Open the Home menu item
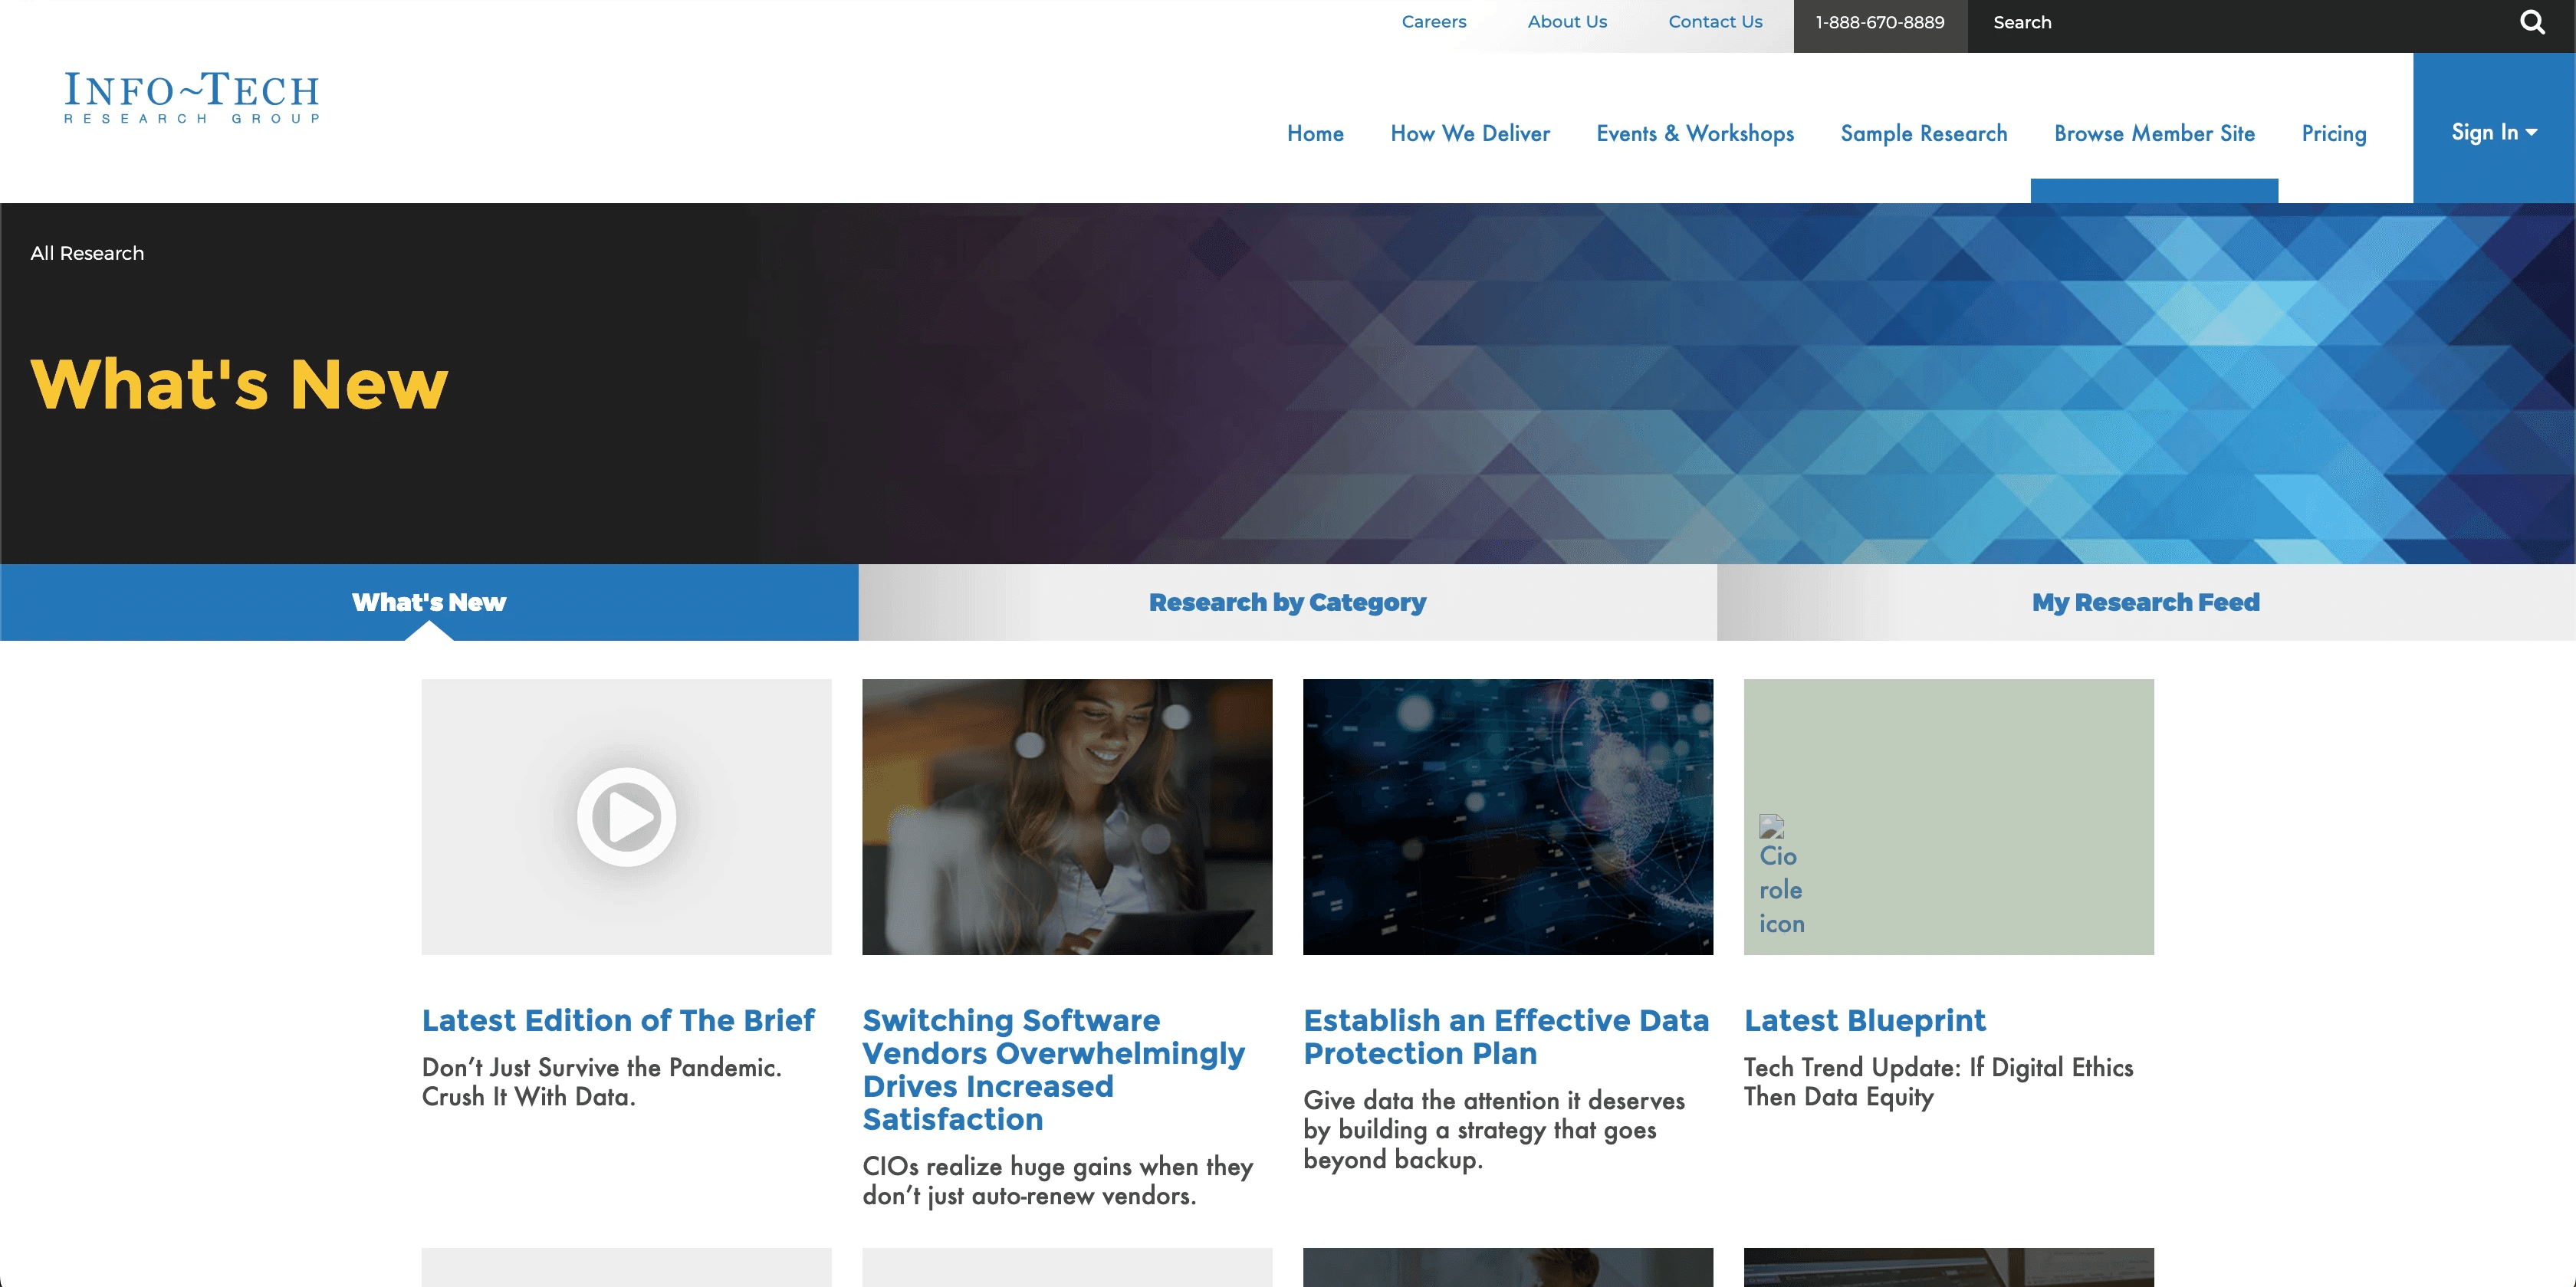Viewport: 2576px width, 1287px height. tap(1315, 134)
